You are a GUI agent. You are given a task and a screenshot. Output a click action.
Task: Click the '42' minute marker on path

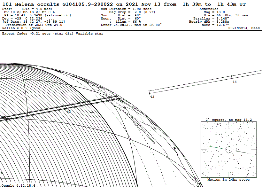point(69,112)
